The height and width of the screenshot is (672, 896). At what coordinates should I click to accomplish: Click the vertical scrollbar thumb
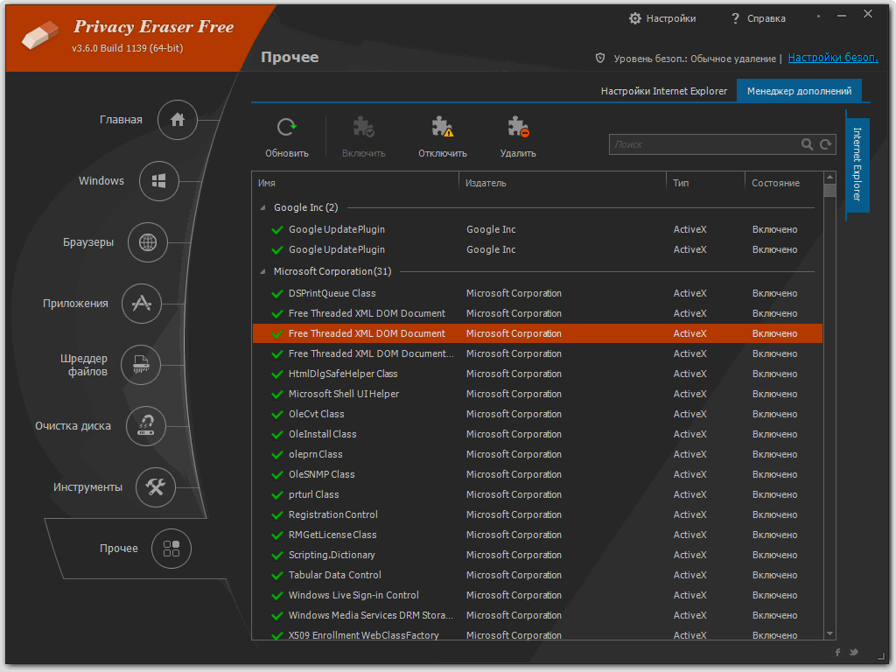(829, 190)
